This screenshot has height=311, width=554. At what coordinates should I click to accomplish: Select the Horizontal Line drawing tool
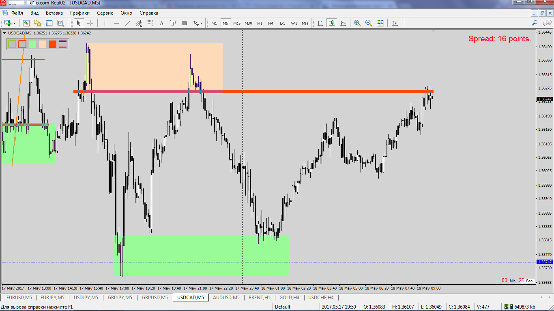point(116,23)
